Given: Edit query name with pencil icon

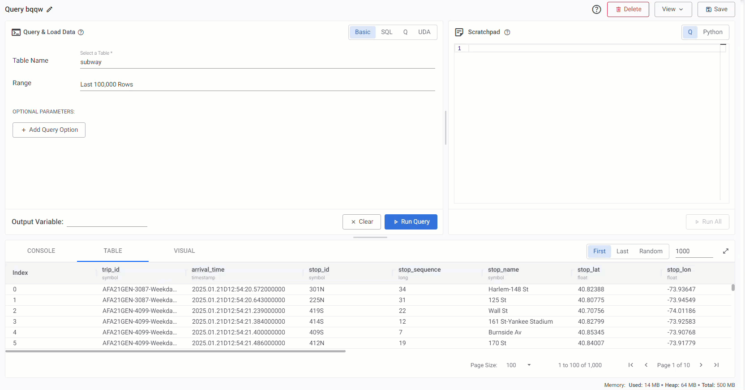Looking at the screenshot, I should pos(49,9).
